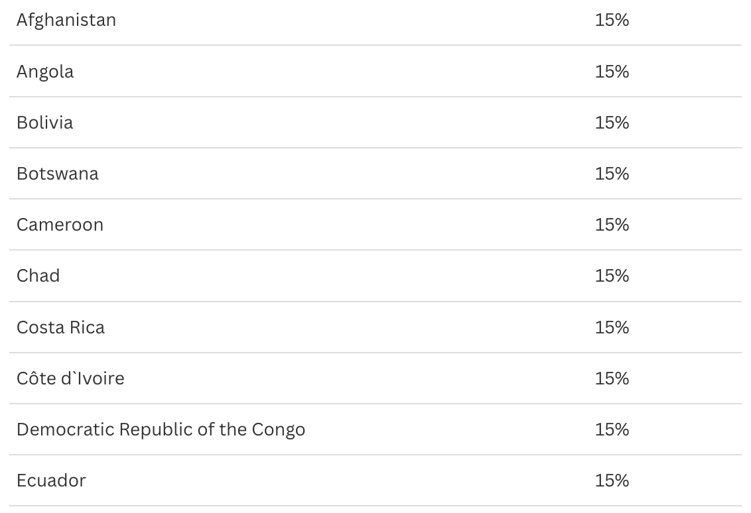This screenshot has height=513, width=751.
Task: Select the 15% rate for Côte d'Ivoire
Action: [x=612, y=378]
